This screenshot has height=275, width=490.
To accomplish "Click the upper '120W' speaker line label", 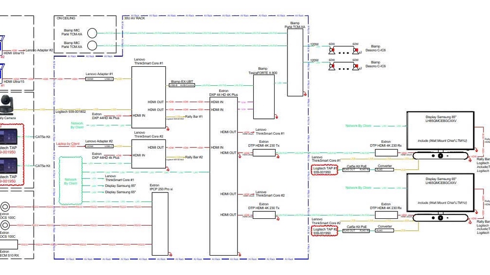I will click(x=314, y=44).
